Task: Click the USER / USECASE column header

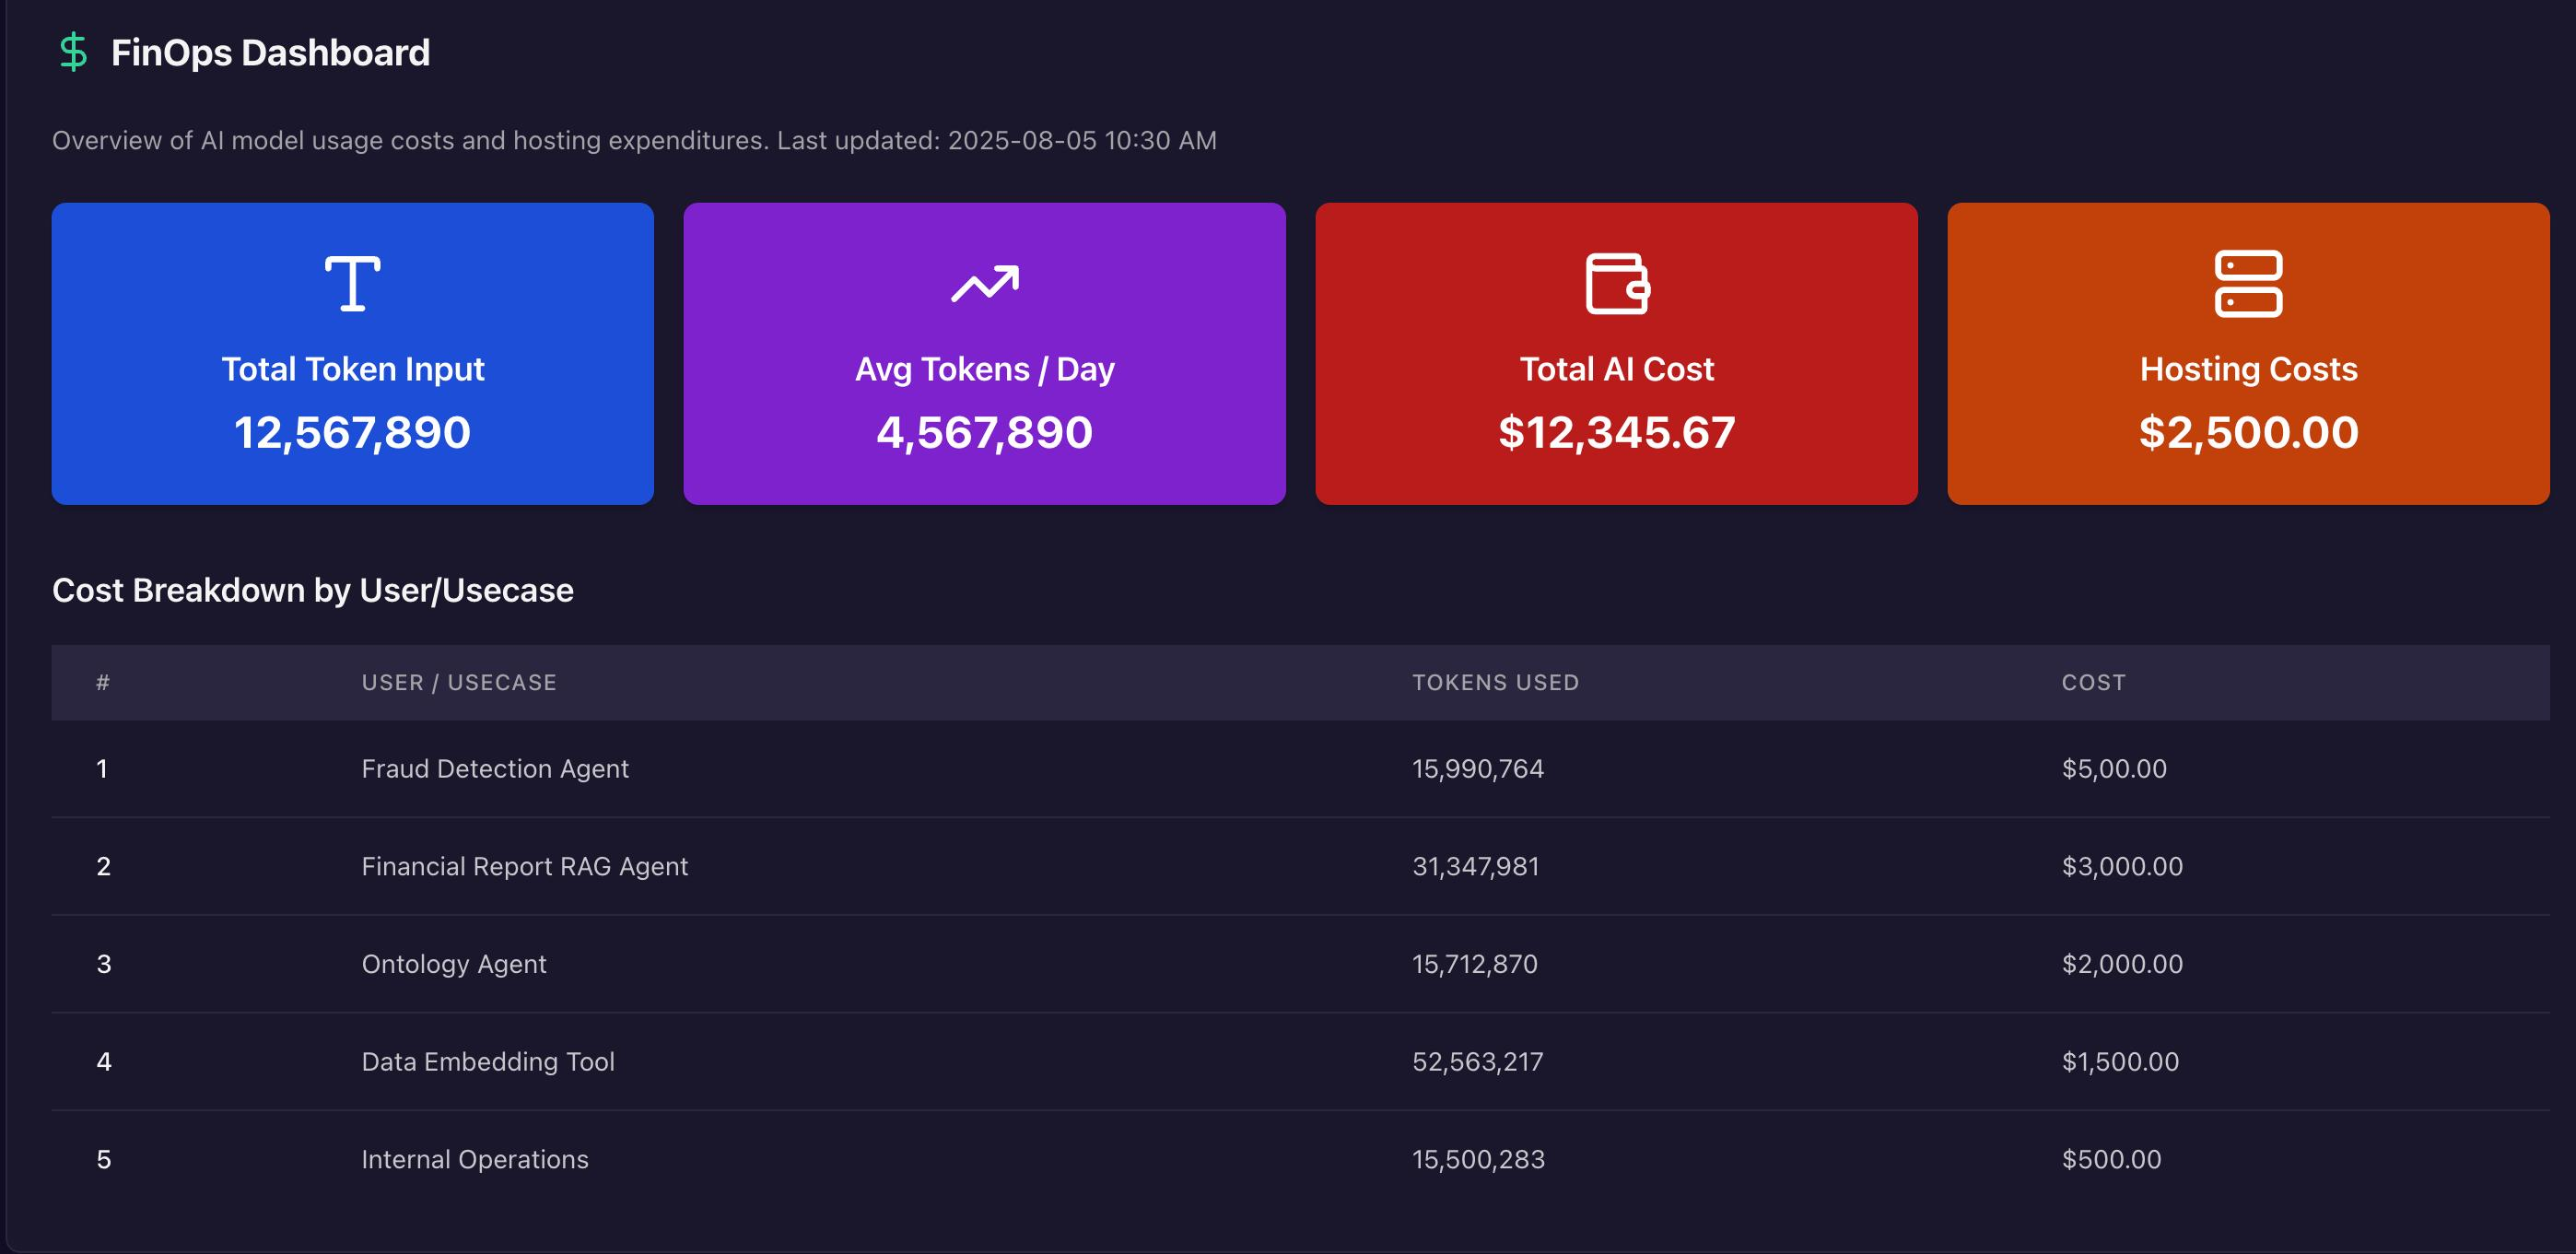Action: coord(459,682)
